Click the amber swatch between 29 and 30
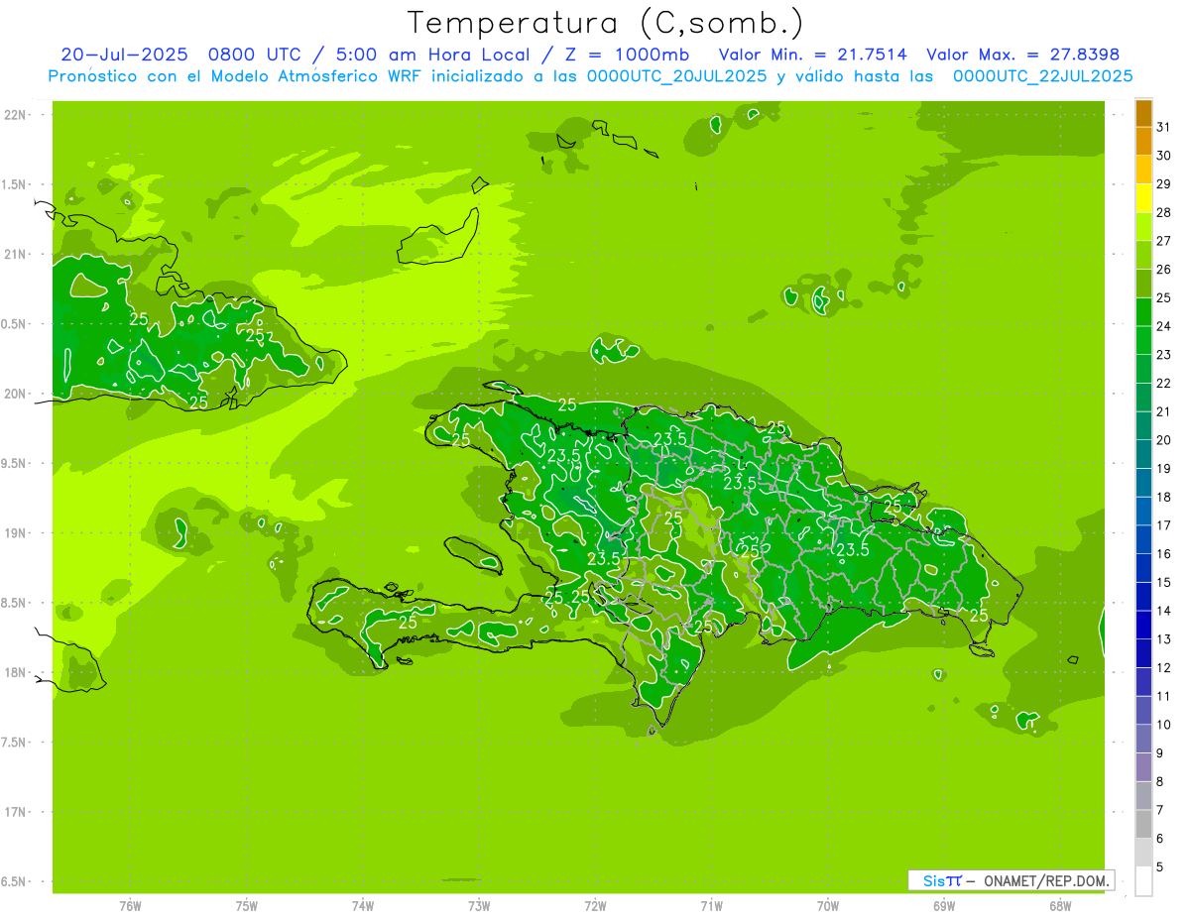 point(1143,170)
